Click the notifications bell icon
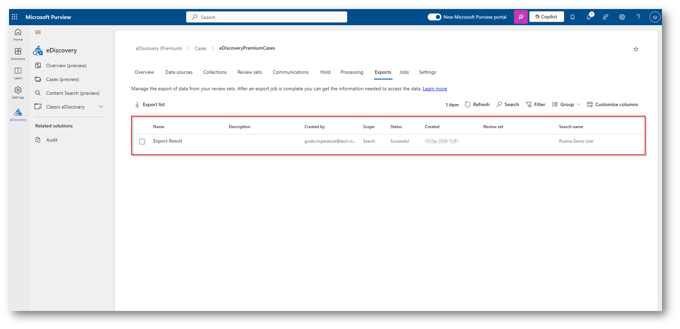 tap(572, 17)
